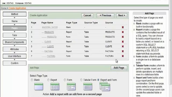Select the Blank radio button
The width and height of the screenshot is (172, 97).
click(x=32, y=80)
